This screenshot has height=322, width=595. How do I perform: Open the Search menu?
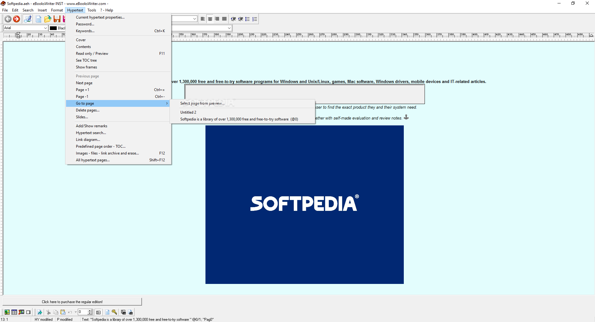click(x=28, y=10)
